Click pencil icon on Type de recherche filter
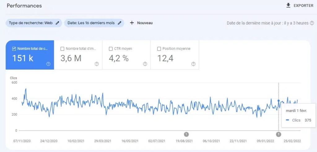The width and height of the screenshot is (317, 152). tap(57, 23)
